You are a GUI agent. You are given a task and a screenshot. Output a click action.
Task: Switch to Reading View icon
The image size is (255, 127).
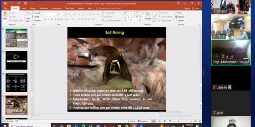(165, 121)
